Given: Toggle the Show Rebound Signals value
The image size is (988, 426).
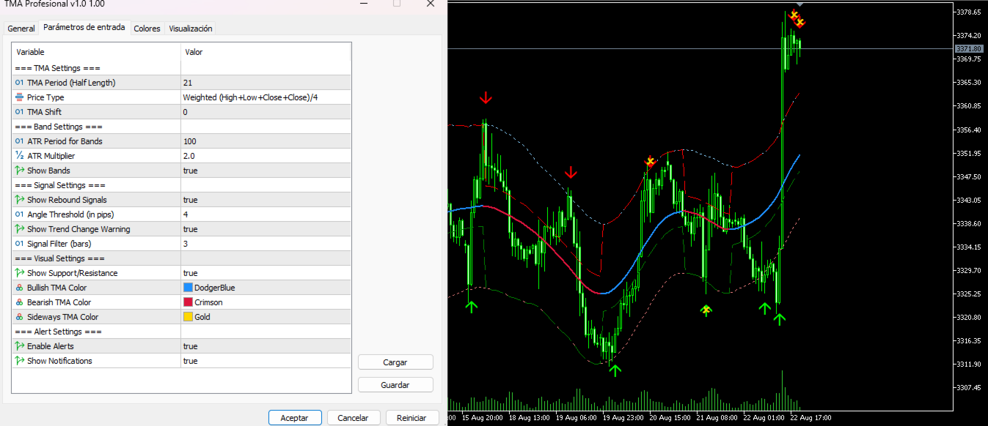Looking at the screenshot, I should point(266,200).
